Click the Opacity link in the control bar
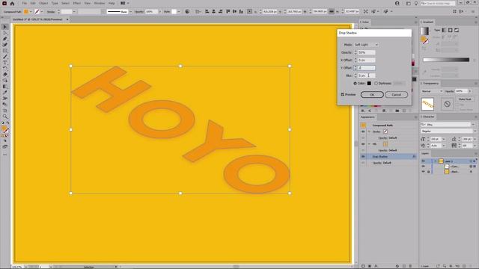Viewport: 479px width, 269px height. (x=139, y=12)
